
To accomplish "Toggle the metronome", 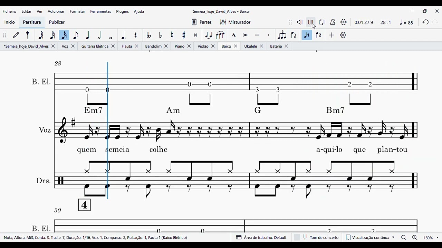I will click(333, 22).
